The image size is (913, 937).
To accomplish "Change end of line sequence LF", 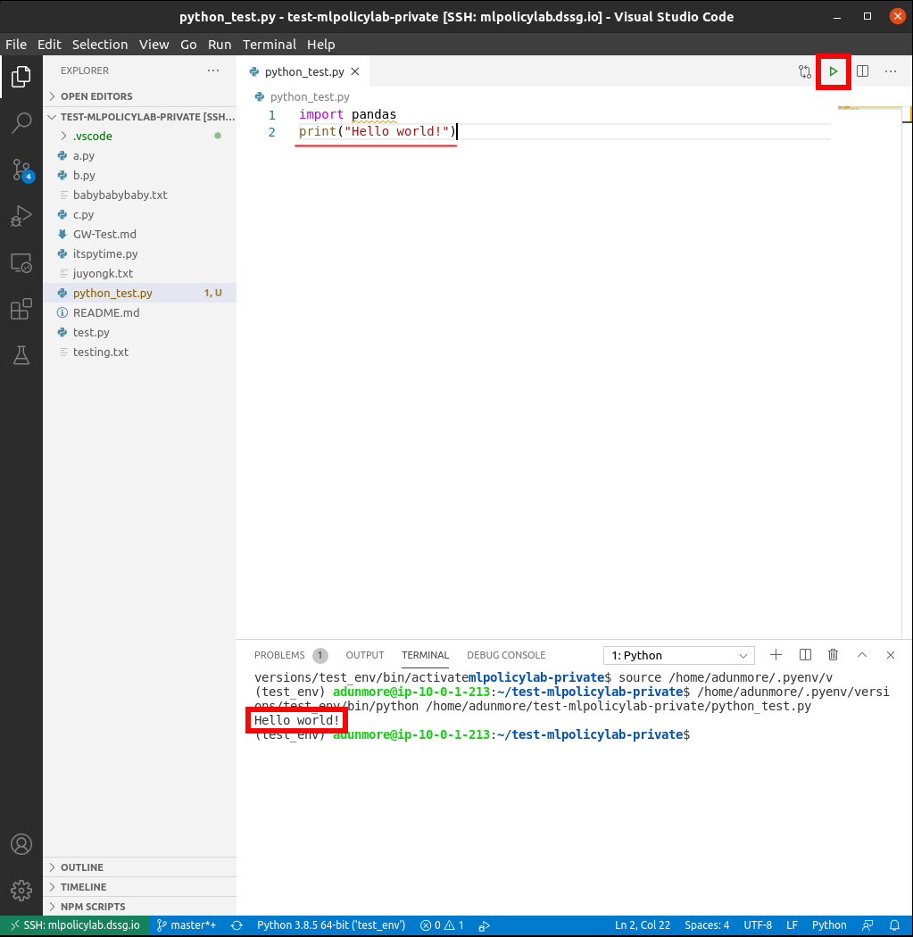I will [792, 925].
